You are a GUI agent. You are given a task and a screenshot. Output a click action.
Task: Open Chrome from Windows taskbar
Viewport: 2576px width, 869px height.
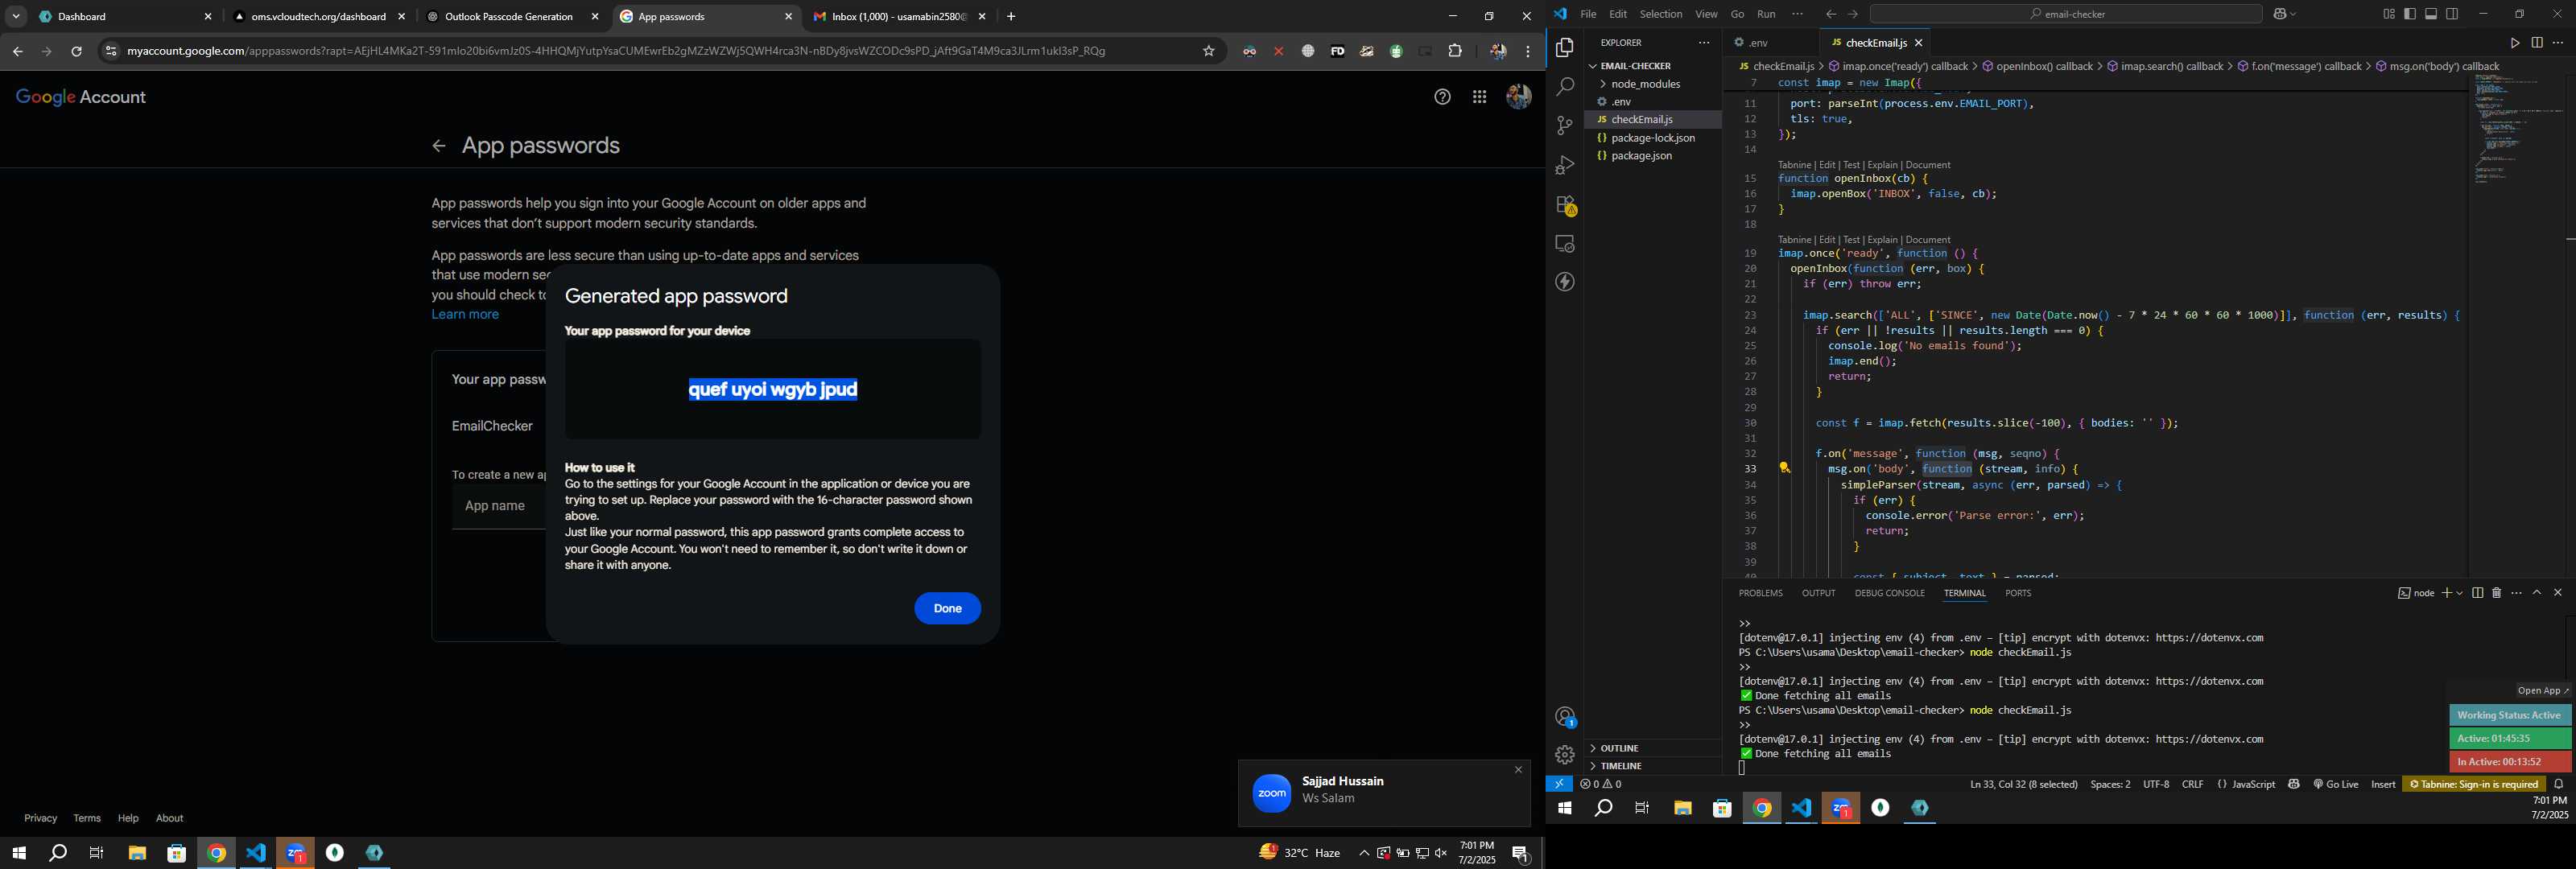click(x=217, y=853)
